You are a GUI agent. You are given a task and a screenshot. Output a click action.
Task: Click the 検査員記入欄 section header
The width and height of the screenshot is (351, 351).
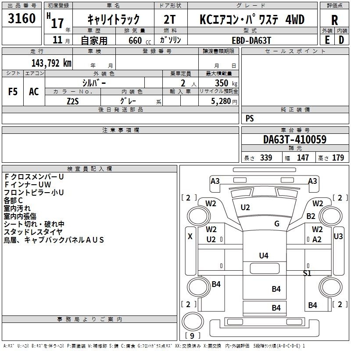pyautogui.click(x=90, y=169)
